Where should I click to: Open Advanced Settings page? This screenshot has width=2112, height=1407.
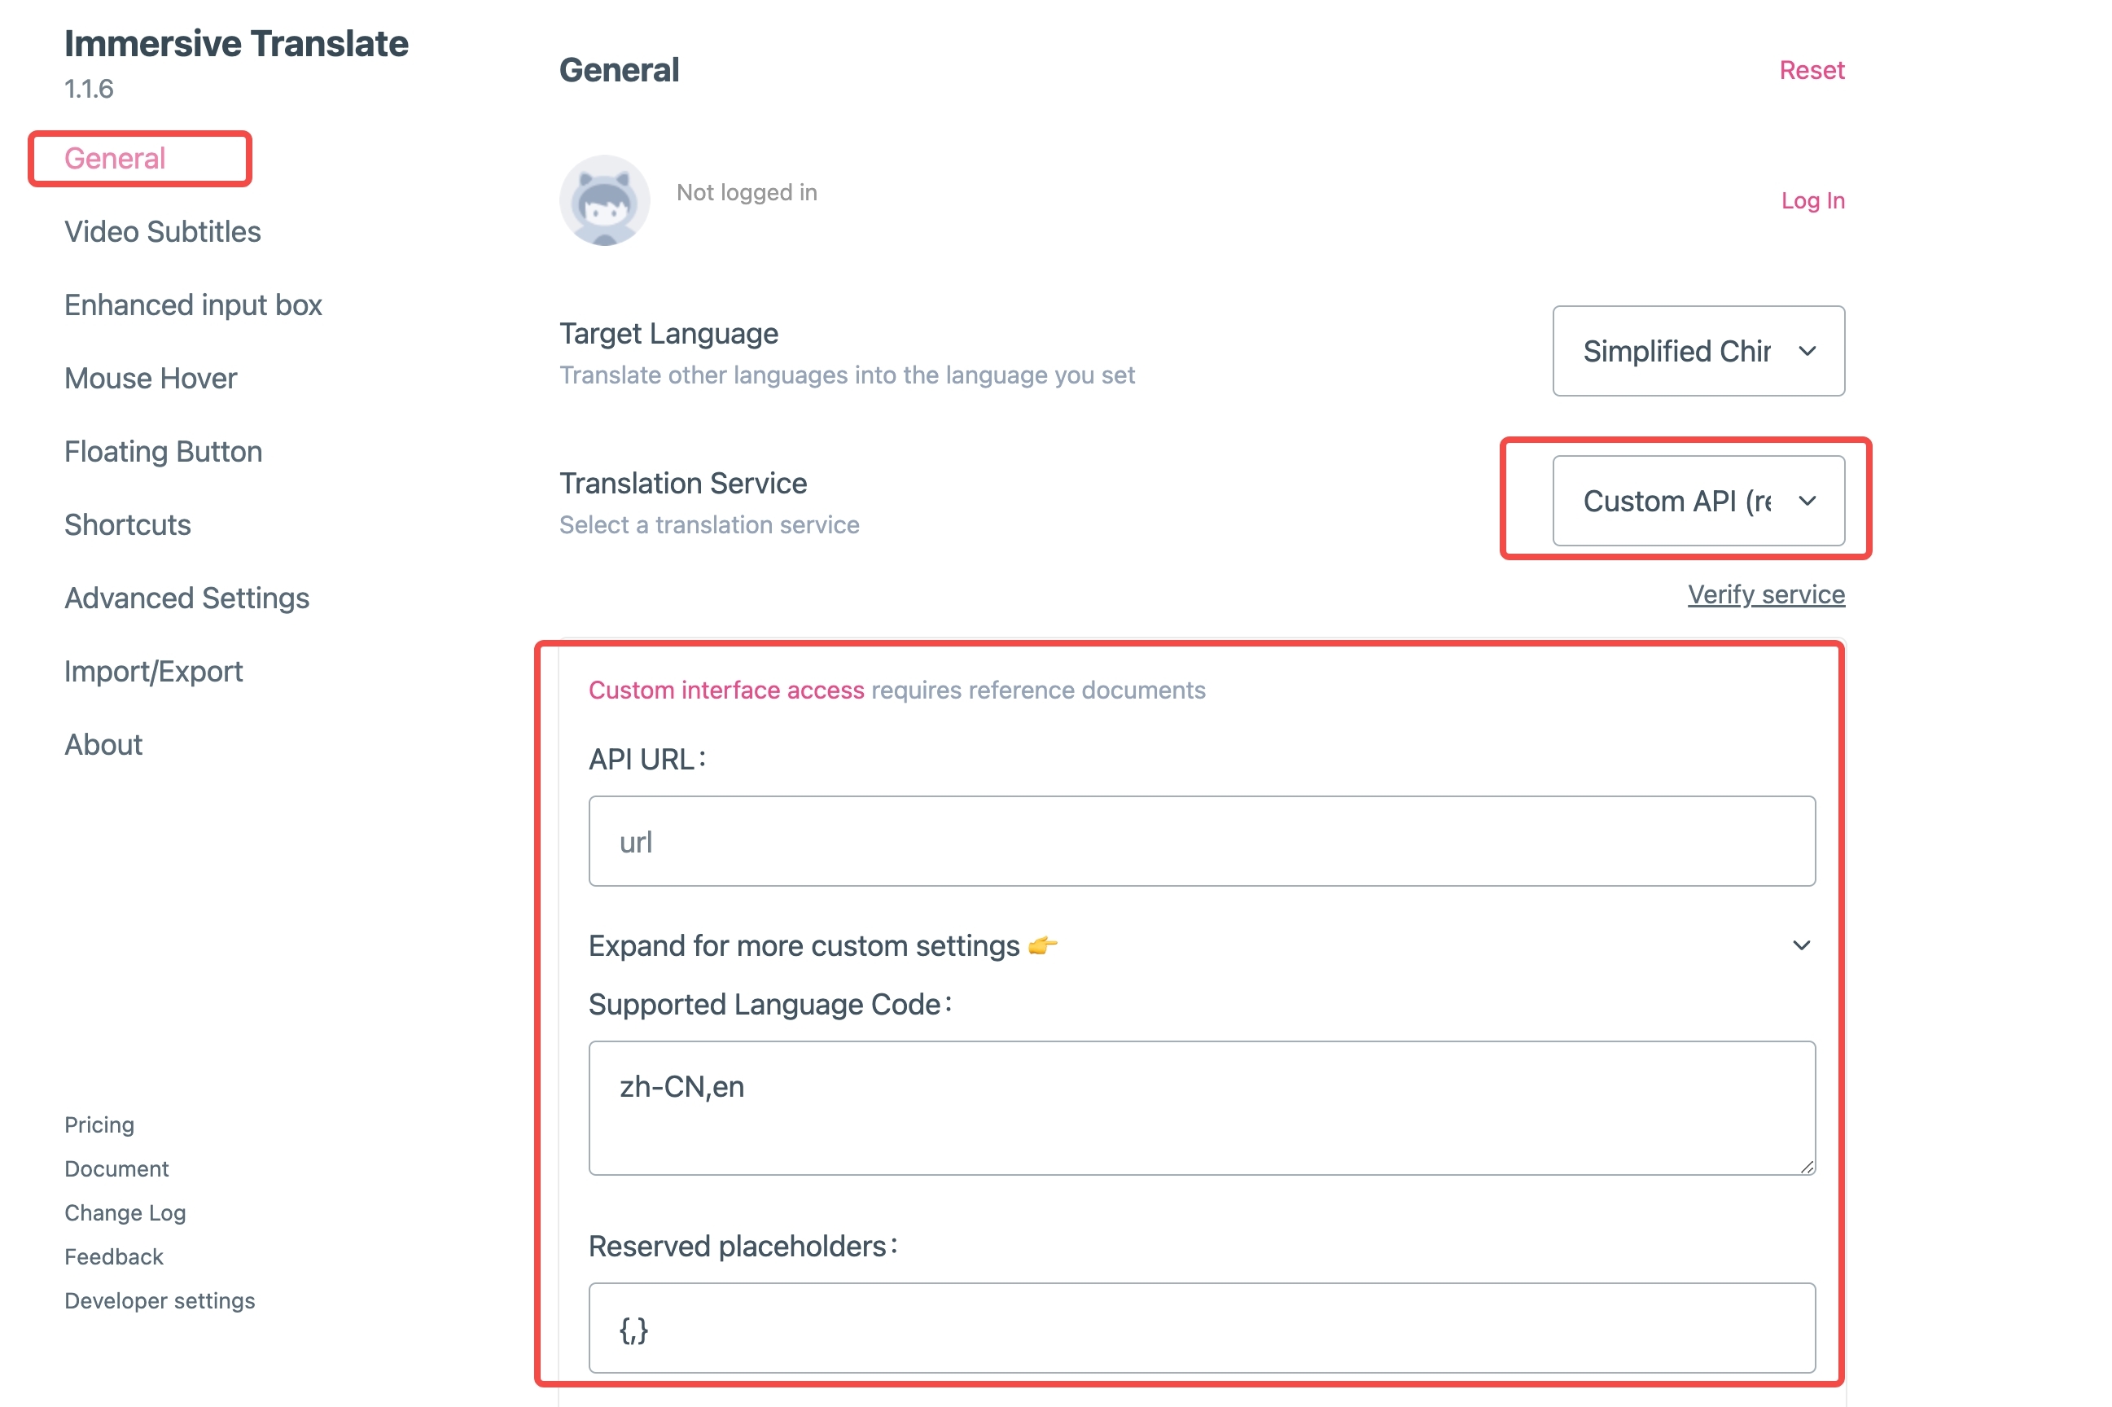[186, 598]
